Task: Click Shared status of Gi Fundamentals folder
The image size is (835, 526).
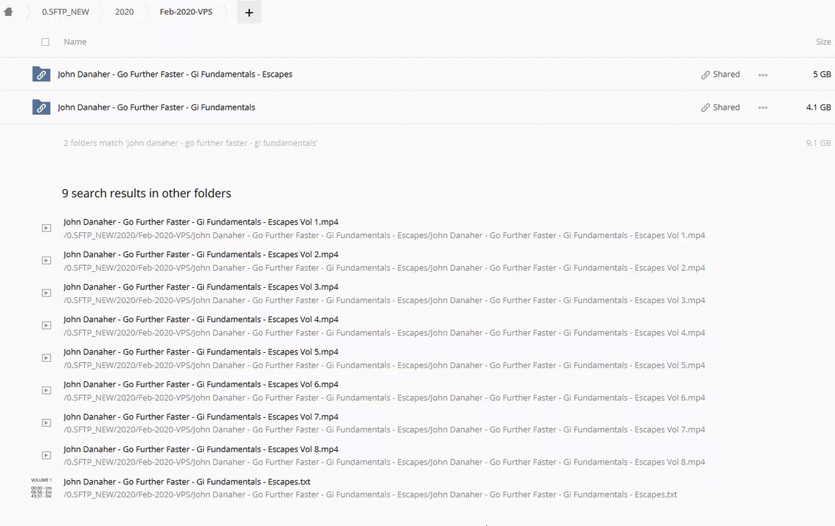Action: [720, 107]
